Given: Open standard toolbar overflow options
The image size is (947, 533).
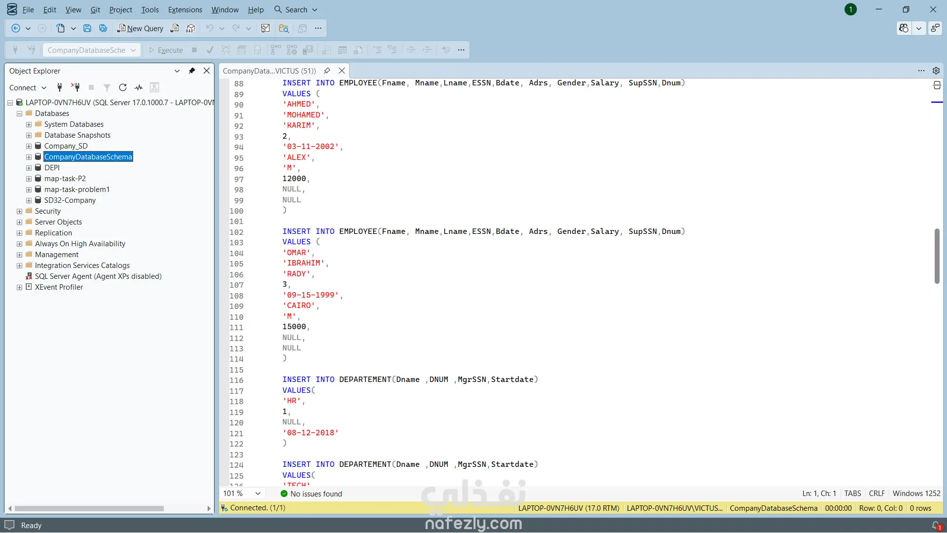Looking at the screenshot, I should click(x=318, y=29).
